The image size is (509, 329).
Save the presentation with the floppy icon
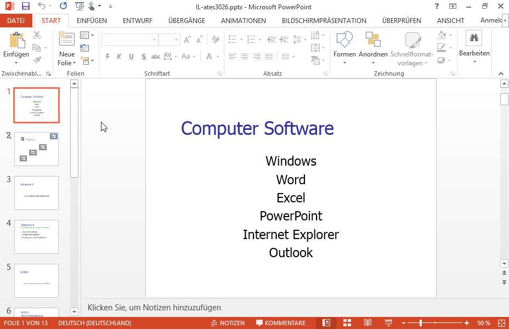[x=26, y=6]
